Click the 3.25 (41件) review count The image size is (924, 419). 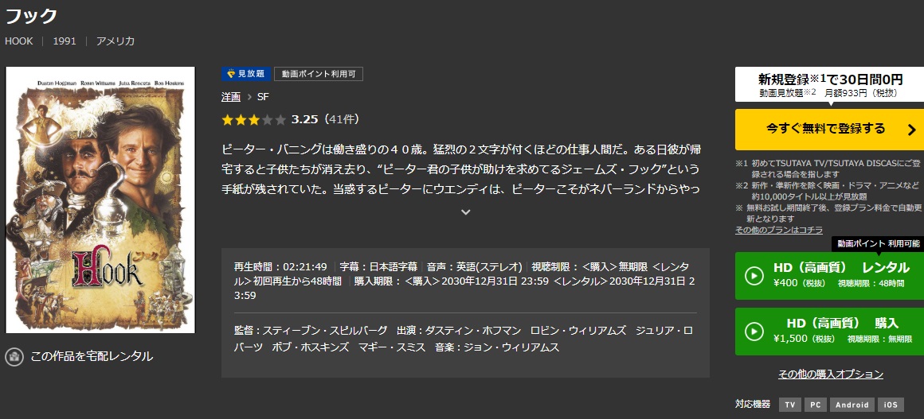(325, 119)
